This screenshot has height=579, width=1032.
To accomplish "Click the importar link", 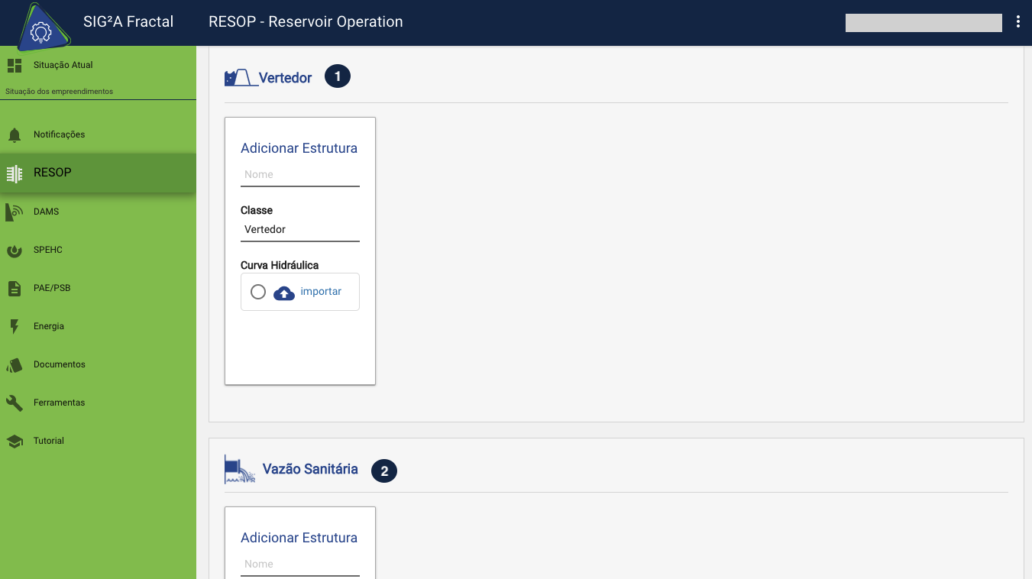I will click(x=321, y=292).
